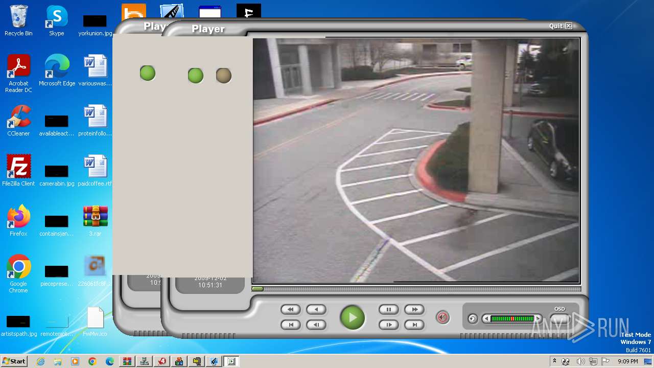Open the 3.rar archive icon
654x368 pixels.
[95, 221]
